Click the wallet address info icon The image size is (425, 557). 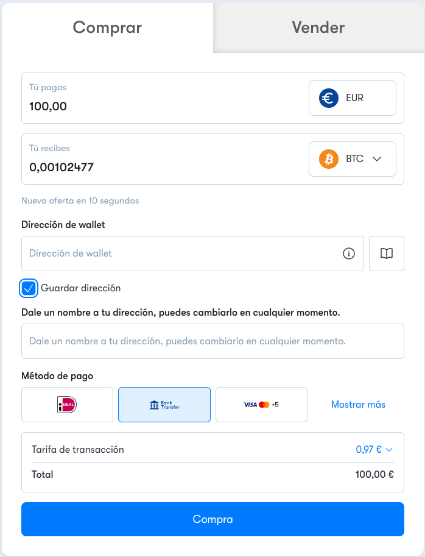coord(349,254)
